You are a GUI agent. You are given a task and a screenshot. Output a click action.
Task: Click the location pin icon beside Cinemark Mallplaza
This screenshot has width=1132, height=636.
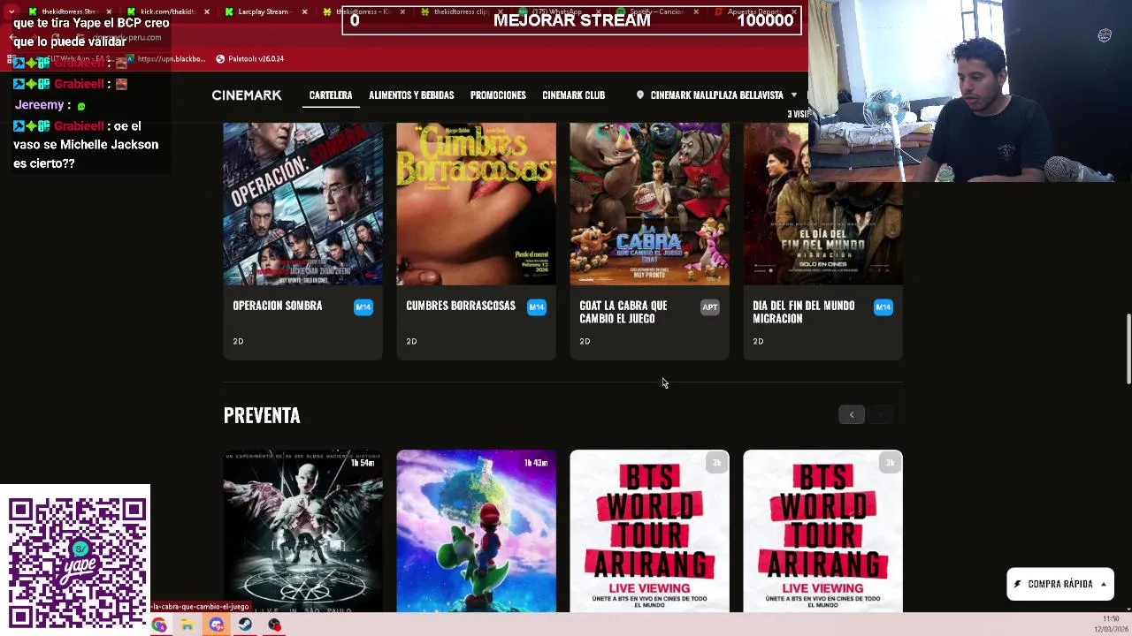click(x=639, y=95)
